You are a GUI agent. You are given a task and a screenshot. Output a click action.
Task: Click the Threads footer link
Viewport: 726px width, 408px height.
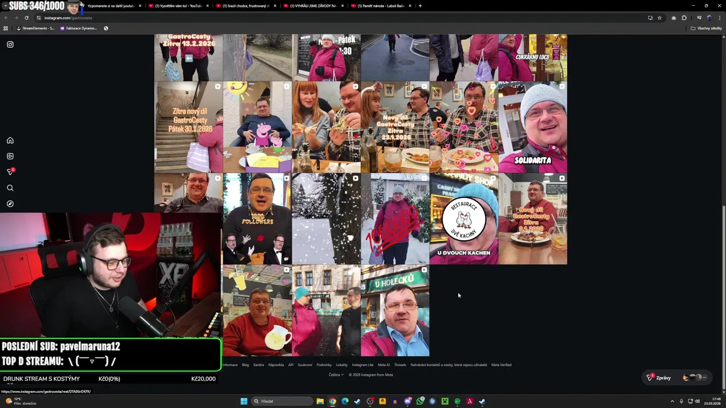click(x=400, y=365)
